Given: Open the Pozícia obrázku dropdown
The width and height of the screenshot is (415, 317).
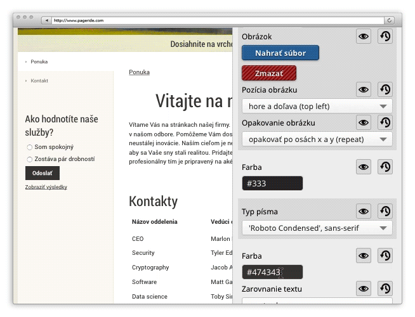Looking at the screenshot, I should pyautogui.click(x=317, y=107).
